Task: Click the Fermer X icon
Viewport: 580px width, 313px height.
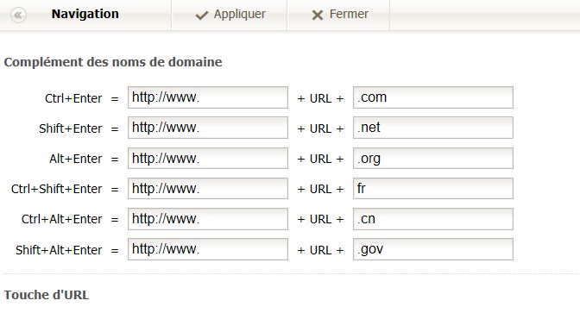Action: pos(318,16)
